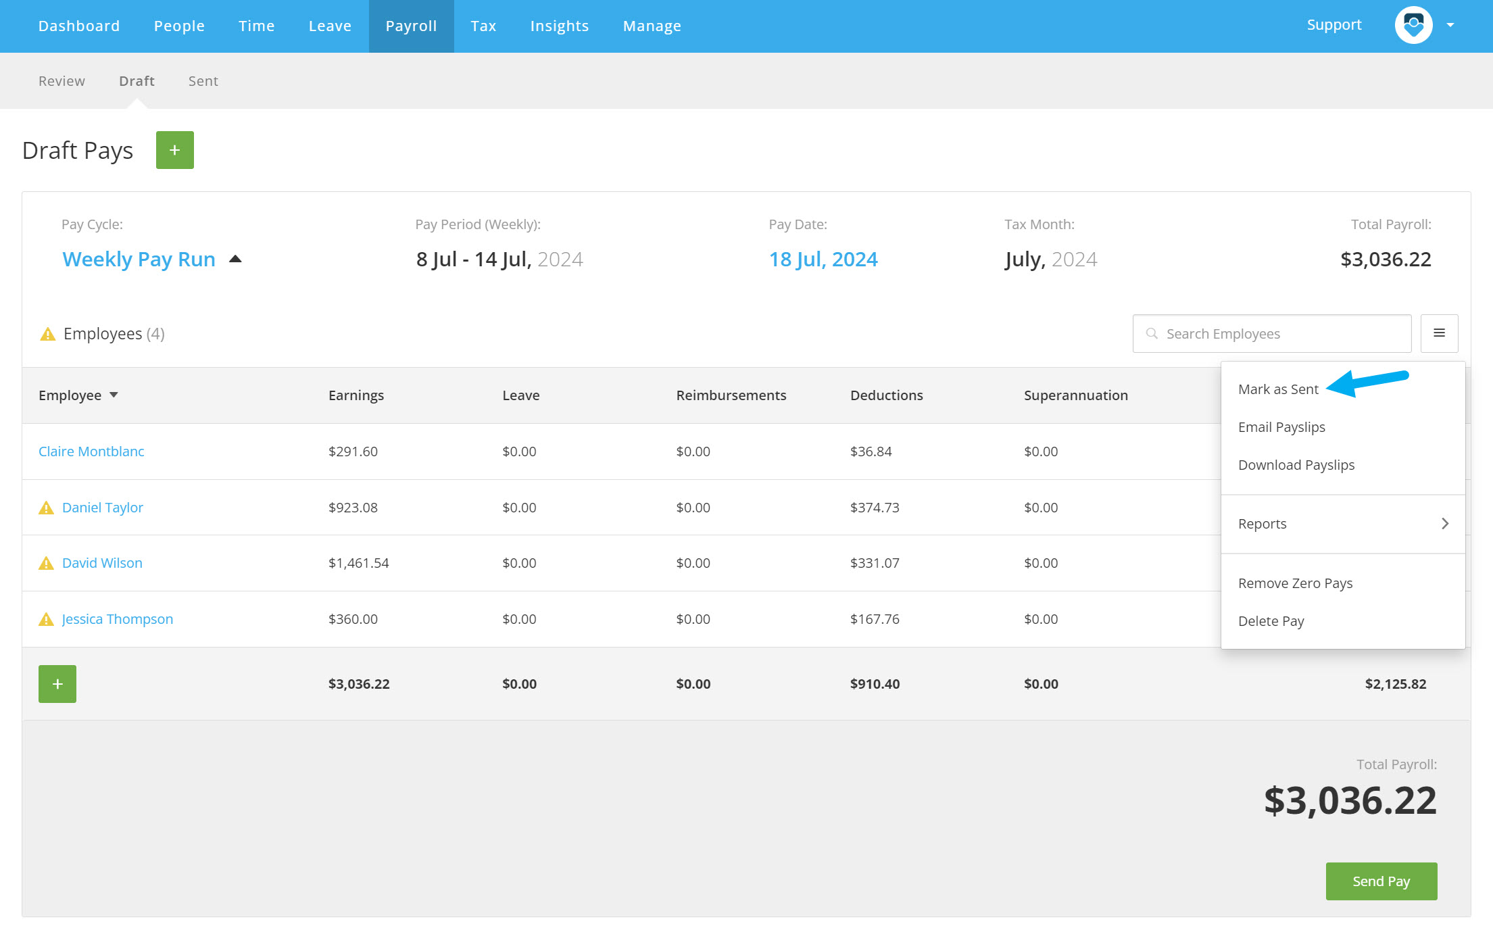Image resolution: width=1493 pixels, height=926 pixels.
Task: Click the green plus beside Draft Pays
Action: [x=175, y=150]
